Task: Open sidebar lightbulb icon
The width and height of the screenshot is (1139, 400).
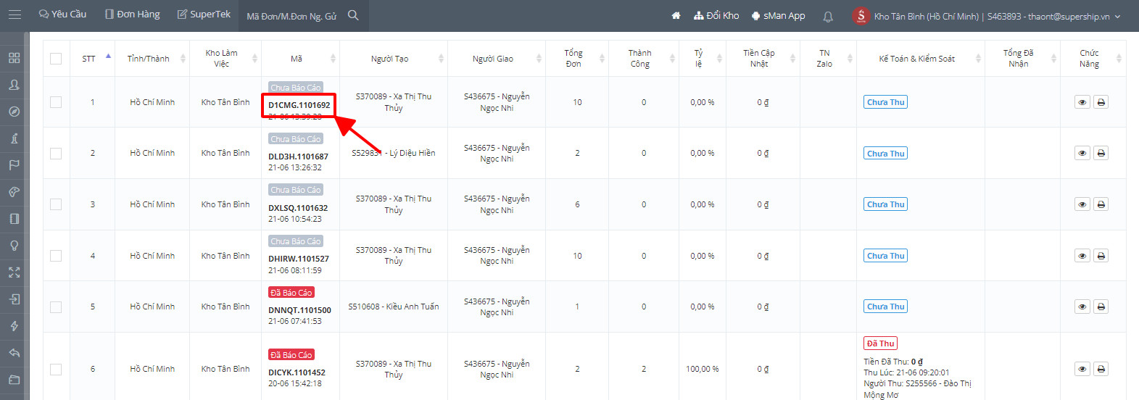Action: pos(14,246)
